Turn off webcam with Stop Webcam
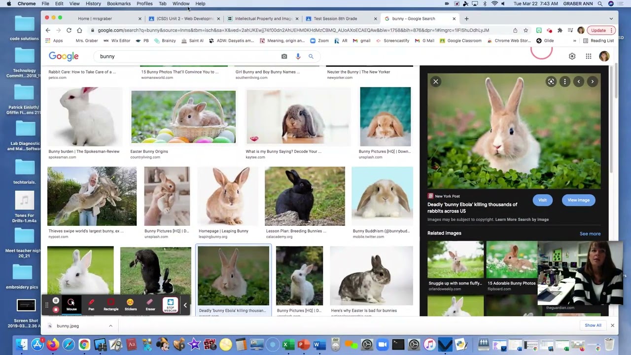Image resolution: width=631 pixels, height=355 pixels. (x=170, y=305)
